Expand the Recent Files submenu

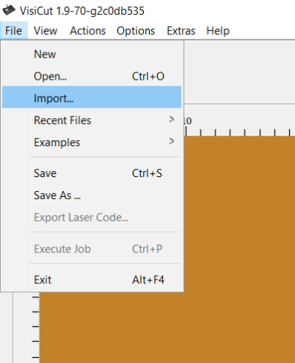coord(91,120)
